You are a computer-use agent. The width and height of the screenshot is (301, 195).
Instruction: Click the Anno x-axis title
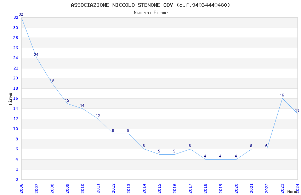292,191
